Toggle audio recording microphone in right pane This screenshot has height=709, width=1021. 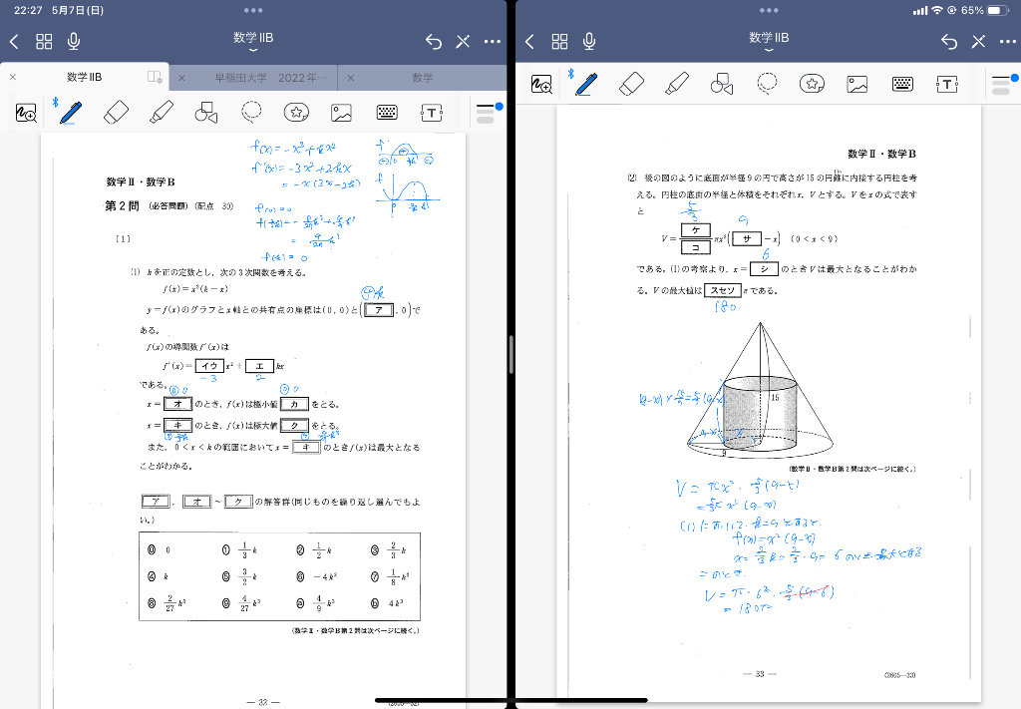tap(590, 41)
